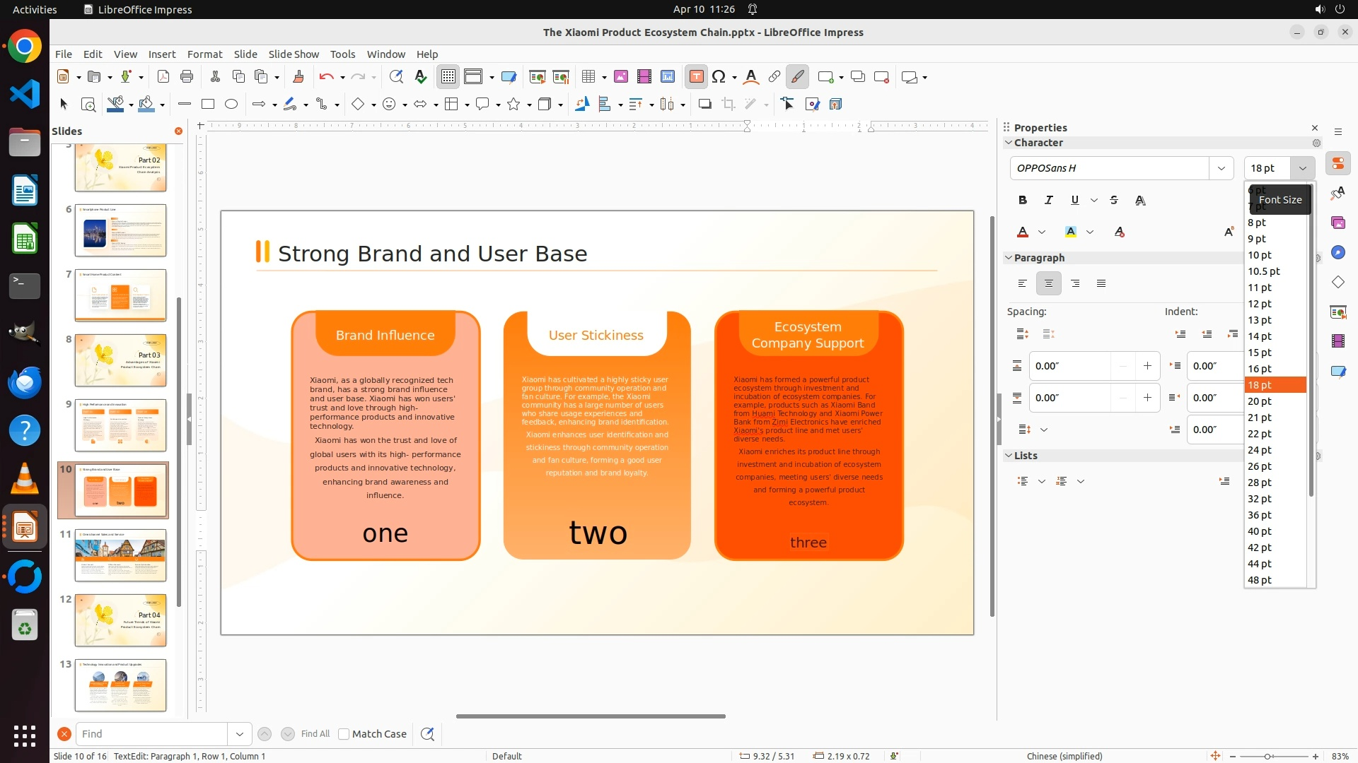Enable the Match Case checkbox
1358x763 pixels.
(x=344, y=734)
